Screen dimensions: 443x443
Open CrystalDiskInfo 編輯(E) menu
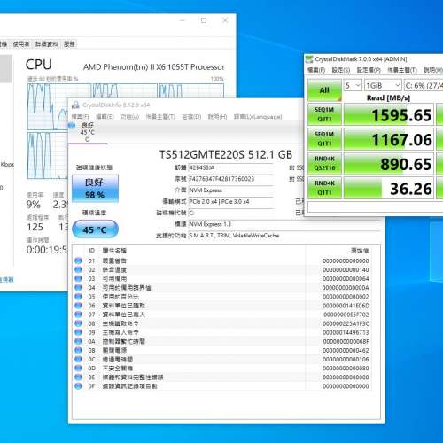tap(105, 117)
